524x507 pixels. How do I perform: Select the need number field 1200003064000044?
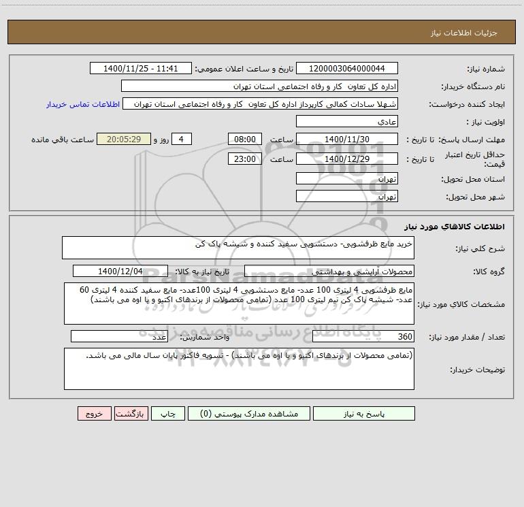point(347,68)
